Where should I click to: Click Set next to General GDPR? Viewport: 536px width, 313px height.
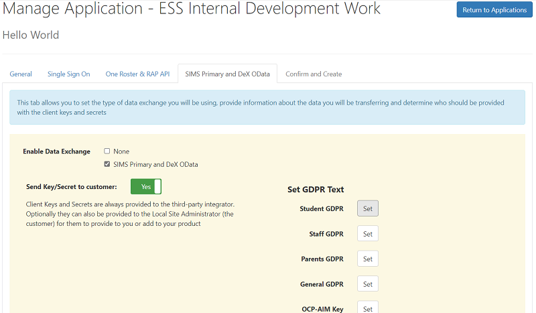click(367, 284)
